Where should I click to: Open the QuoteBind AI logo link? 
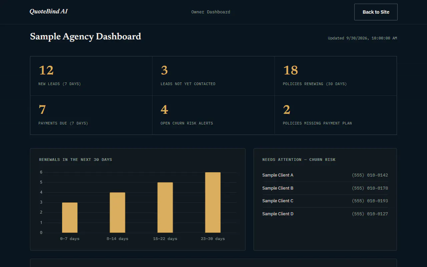(x=49, y=11)
